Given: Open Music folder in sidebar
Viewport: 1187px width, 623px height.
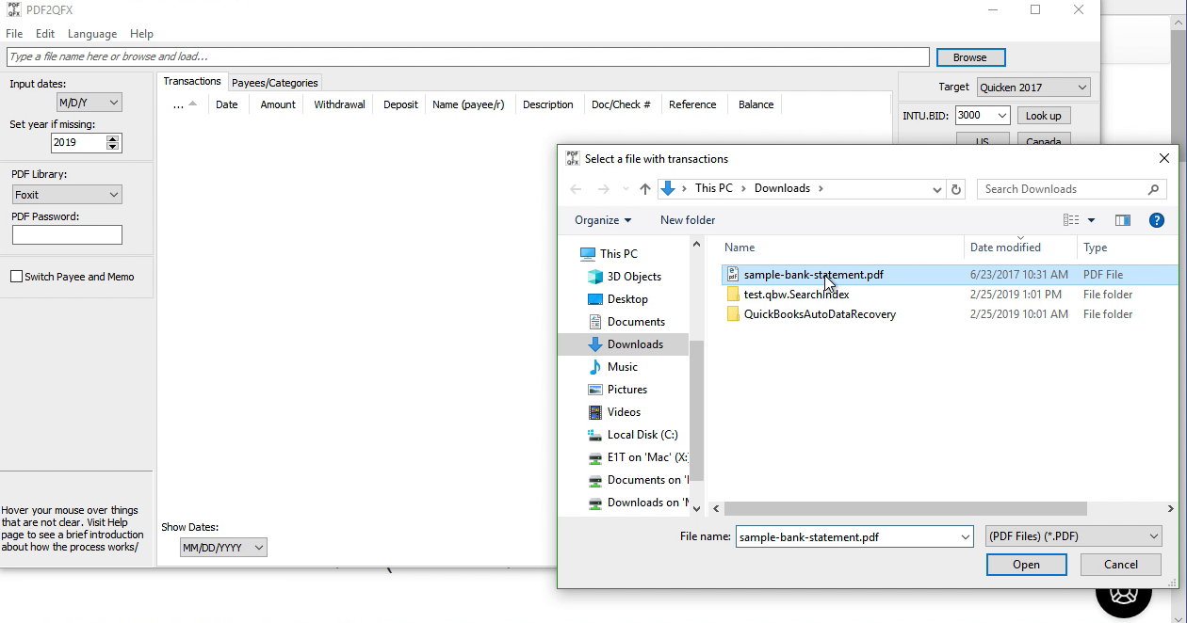Looking at the screenshot, I should pyautogui.click(x=622, y=367).
